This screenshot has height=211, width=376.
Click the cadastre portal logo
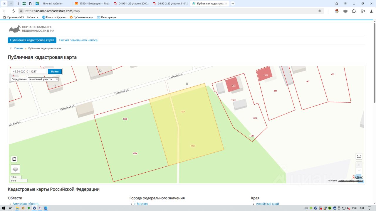(31, 29)
